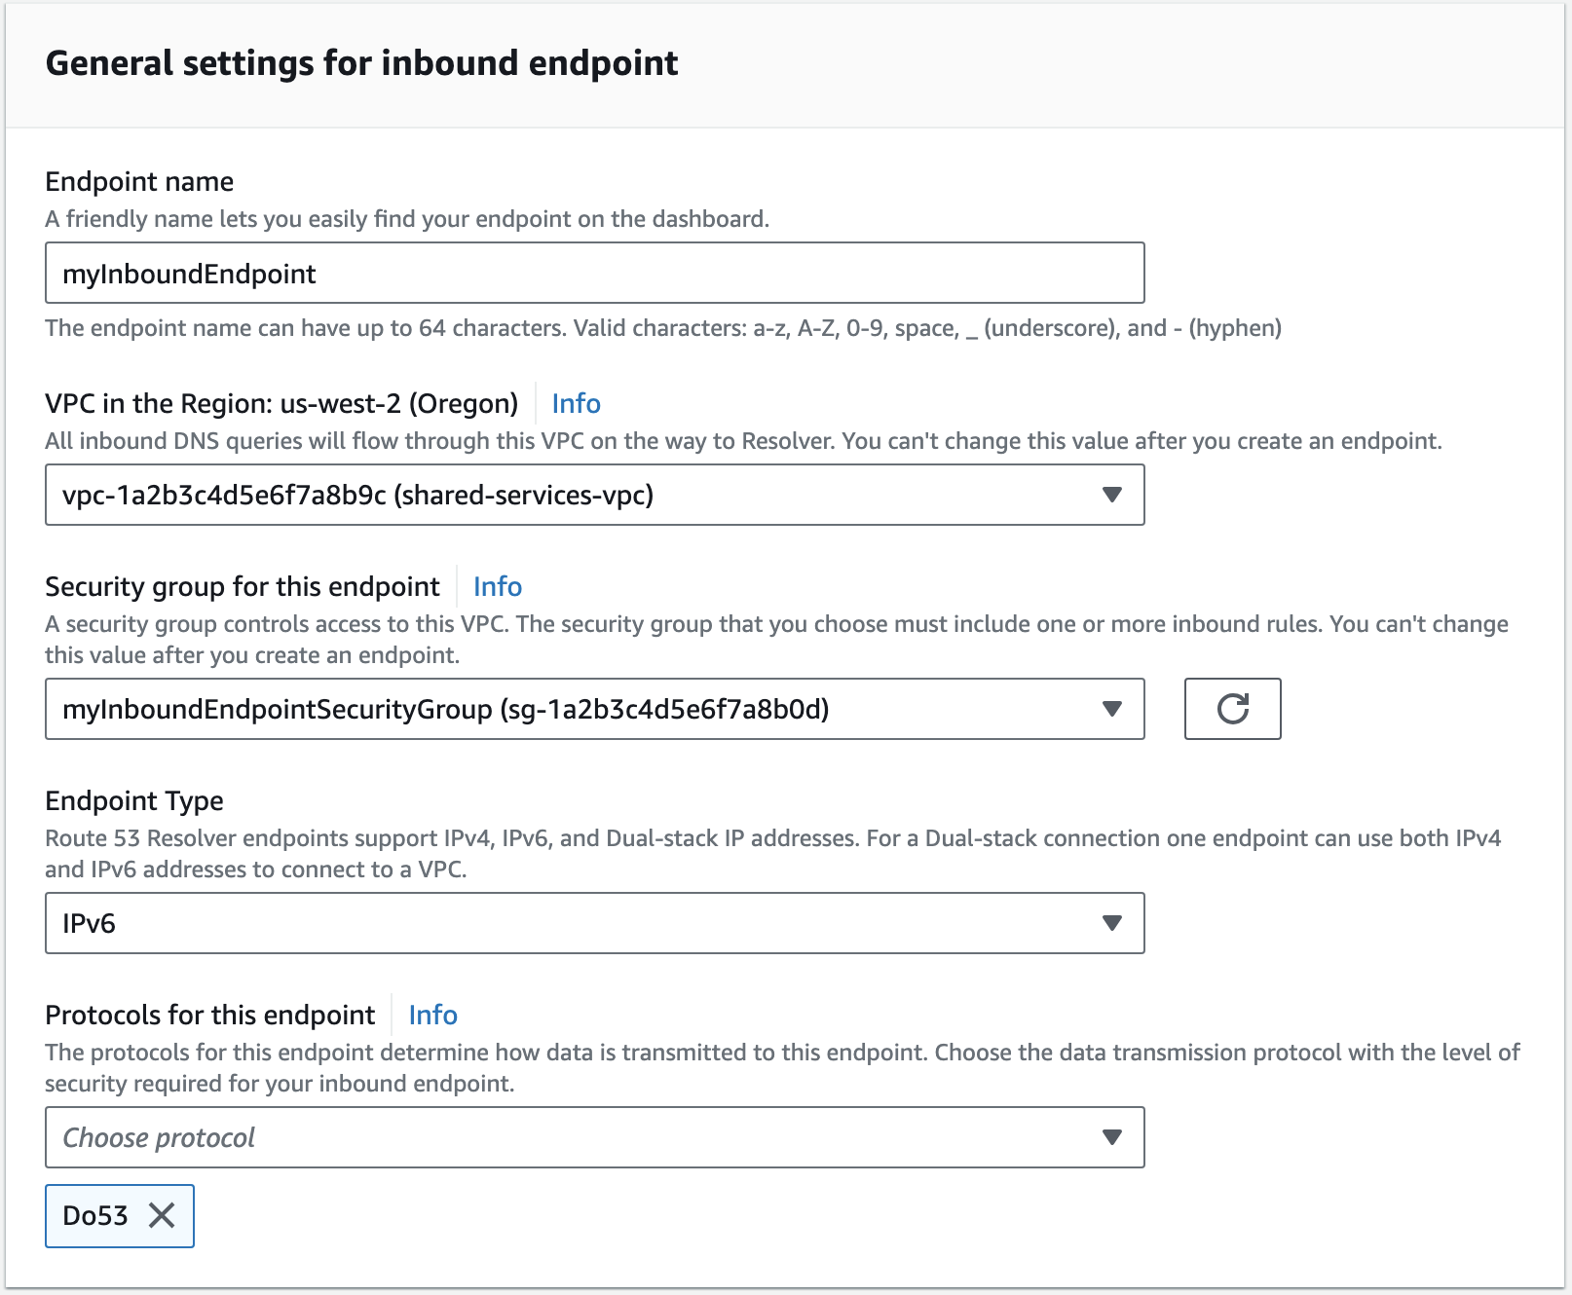The image size is (1572, 1295).
Task: Remove the Do53 protocol tag
Action: click(162, 1216)
